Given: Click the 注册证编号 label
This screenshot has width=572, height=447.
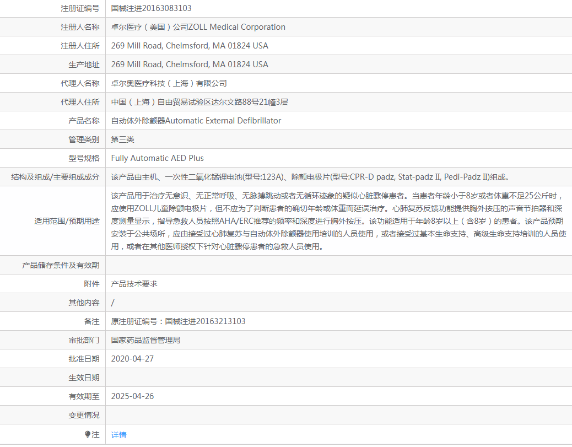Looking at the screenshot, I should coord(80,8).
